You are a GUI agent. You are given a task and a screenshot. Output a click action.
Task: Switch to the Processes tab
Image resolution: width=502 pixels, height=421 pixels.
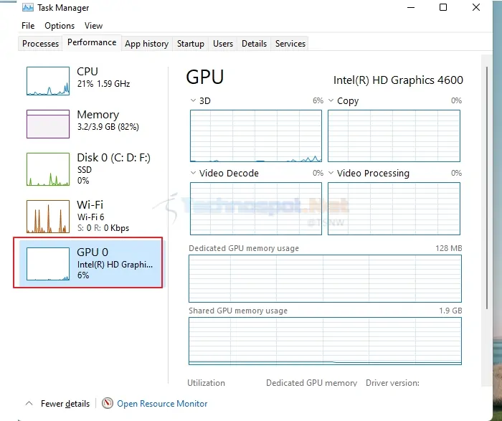tap(40, 44)
